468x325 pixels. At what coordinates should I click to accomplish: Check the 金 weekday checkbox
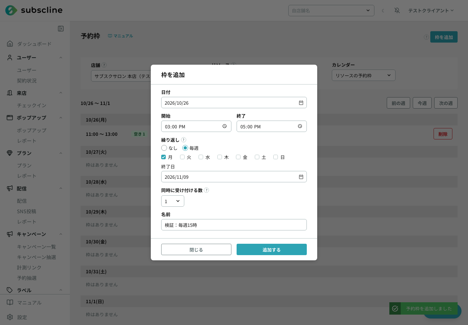(238, 157)
